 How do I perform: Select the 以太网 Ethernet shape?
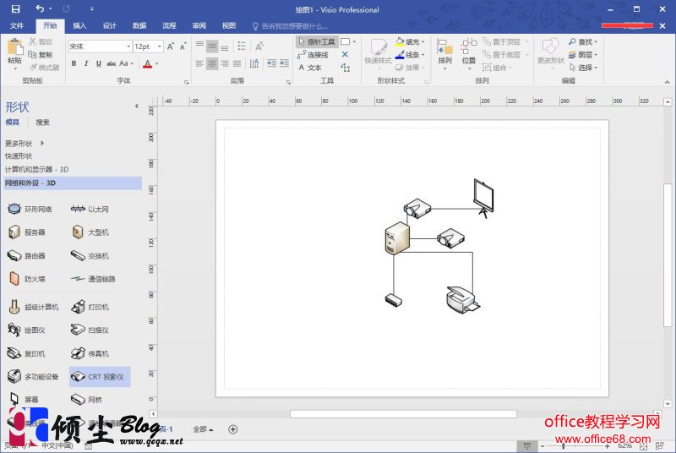coord(90,209)
